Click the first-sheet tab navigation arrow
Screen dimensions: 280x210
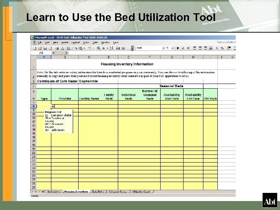pyautogui.click(x=33, y=192)
